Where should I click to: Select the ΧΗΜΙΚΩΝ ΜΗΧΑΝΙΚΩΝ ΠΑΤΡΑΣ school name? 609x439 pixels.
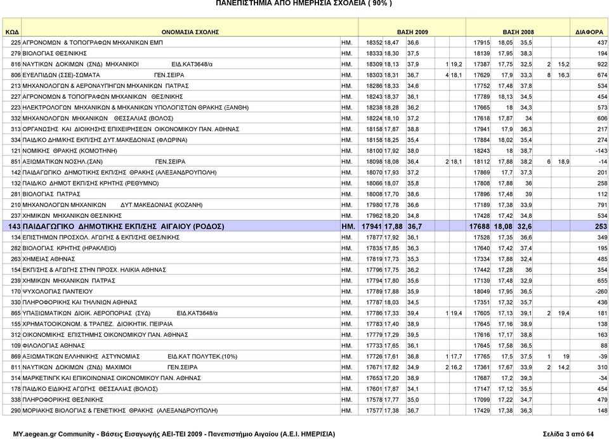[69, 281]
